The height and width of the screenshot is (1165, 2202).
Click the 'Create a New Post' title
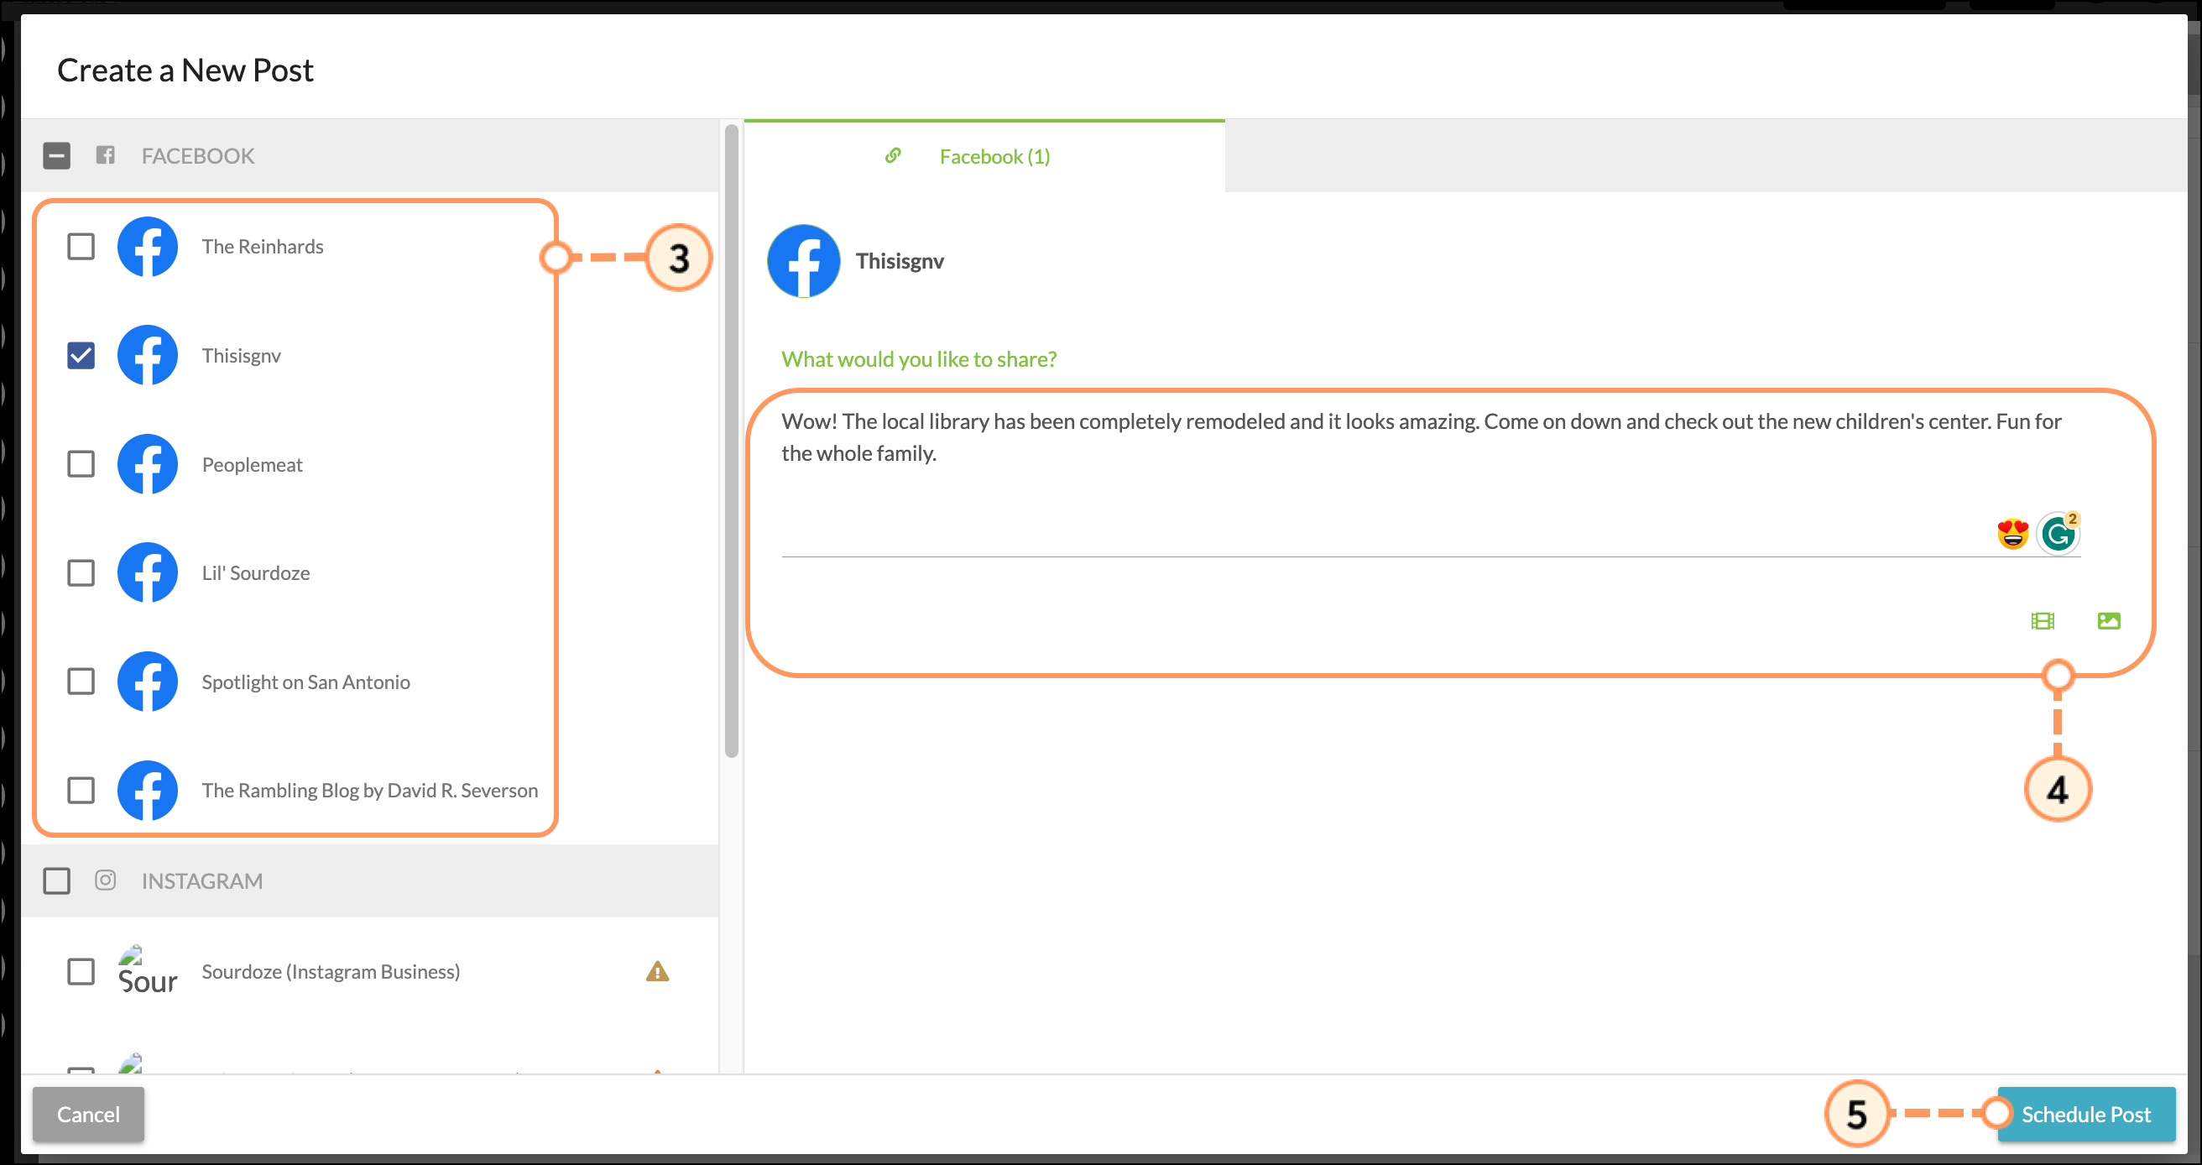185,71
